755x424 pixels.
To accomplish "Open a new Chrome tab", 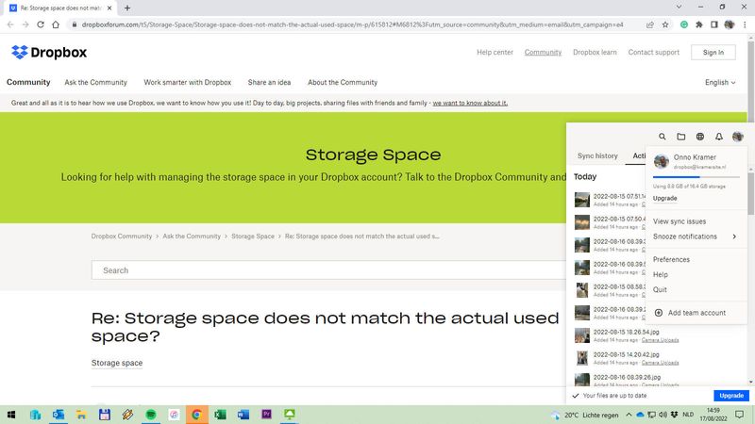I will point(127,8).
